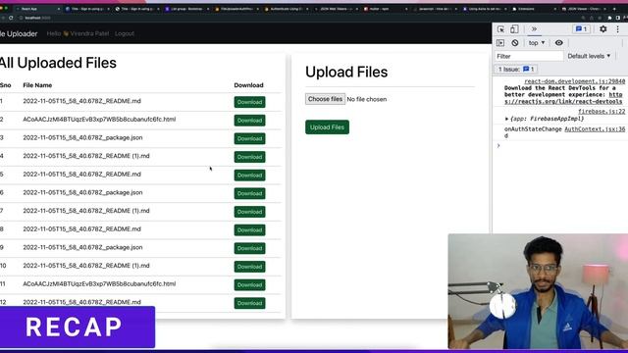Viewport: 628px width, 353px height.
Task: Download file in row 7
Action: point(249,212)
